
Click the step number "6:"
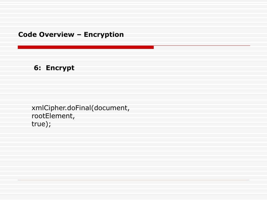(x=37, y=68)
